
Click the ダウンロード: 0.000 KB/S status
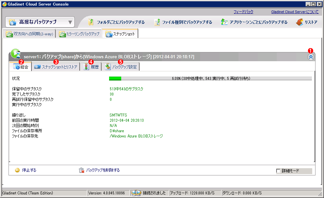coord(242,193)
